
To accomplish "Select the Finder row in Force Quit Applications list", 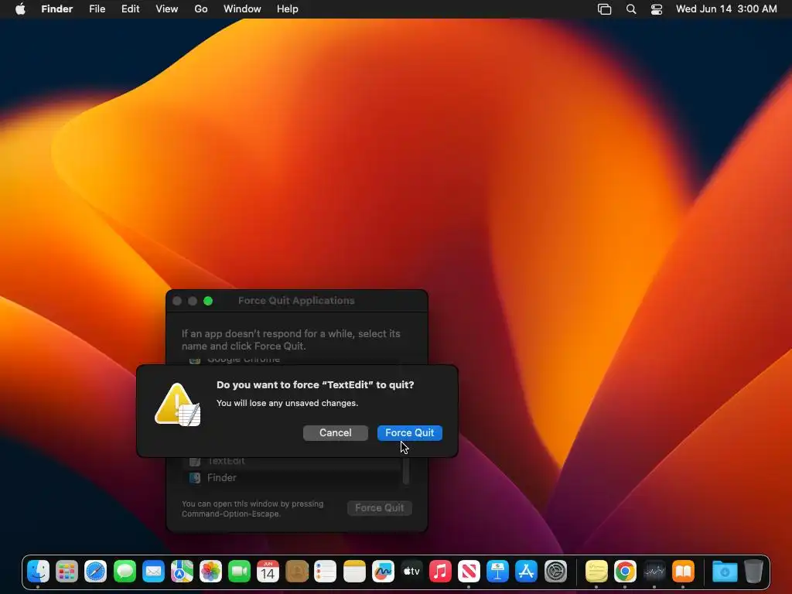I will click(x=292, y=477).
